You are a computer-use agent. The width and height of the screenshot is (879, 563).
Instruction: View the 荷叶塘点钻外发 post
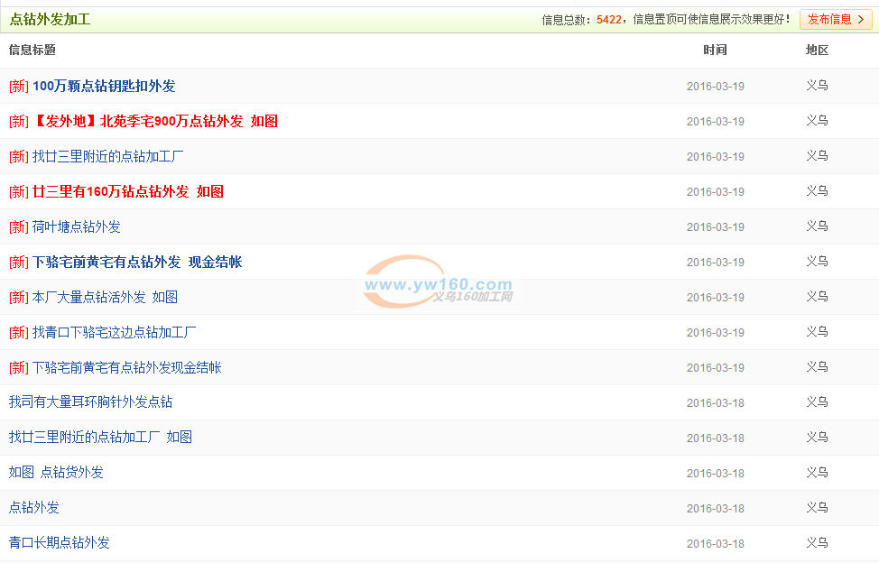(x=77, y=227)
